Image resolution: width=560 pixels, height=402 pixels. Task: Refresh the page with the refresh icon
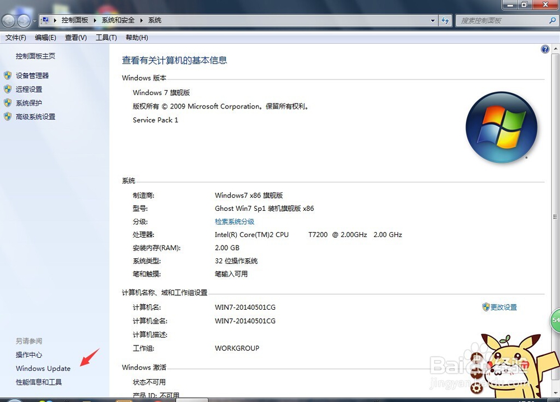click(445, 20)
